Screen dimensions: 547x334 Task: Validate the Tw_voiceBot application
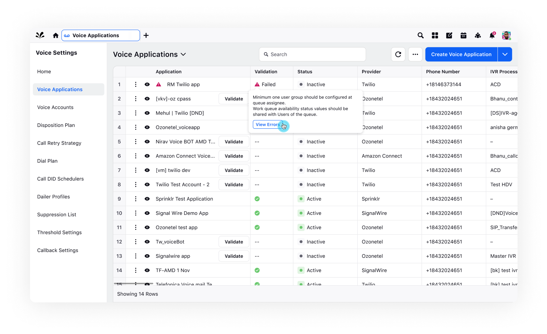(234, 241)
